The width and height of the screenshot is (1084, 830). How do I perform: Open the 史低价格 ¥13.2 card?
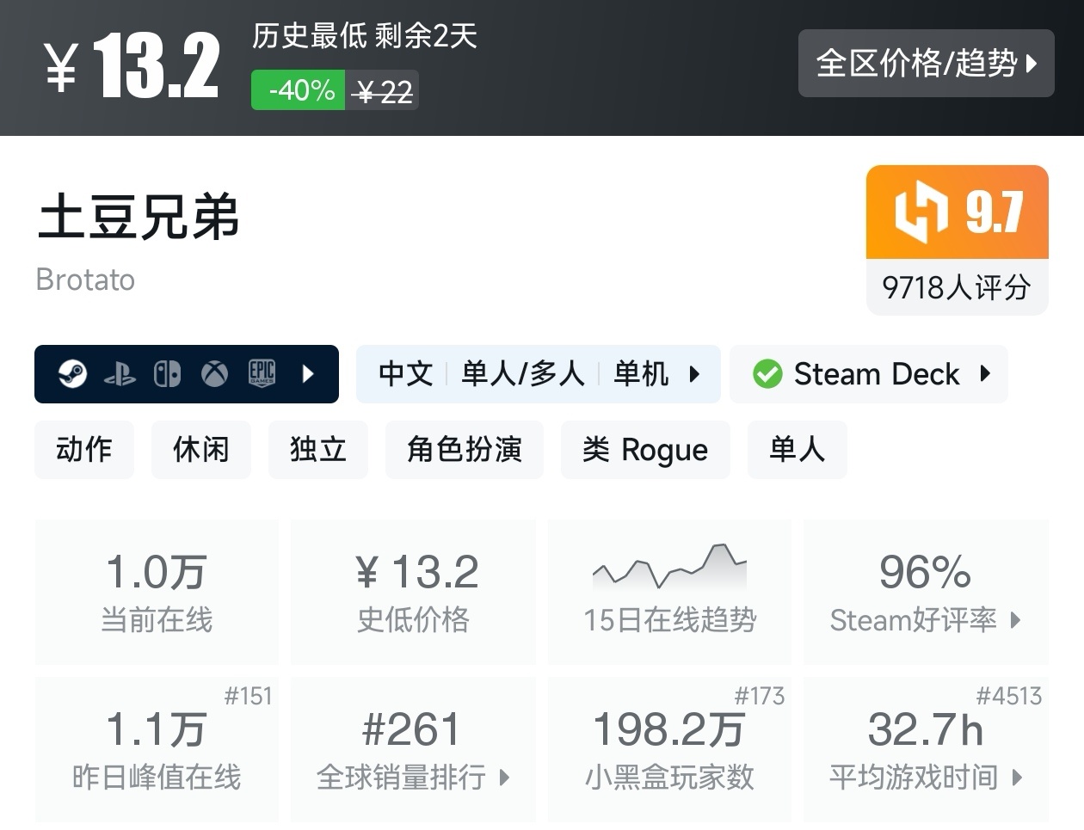point(414,592)
